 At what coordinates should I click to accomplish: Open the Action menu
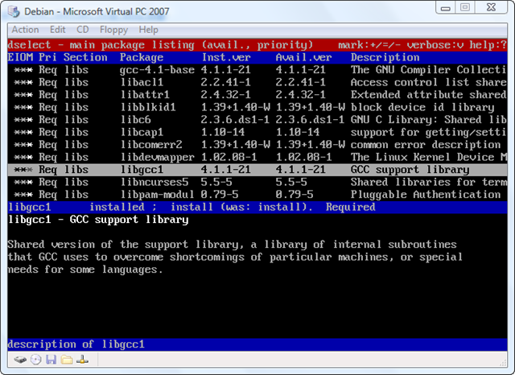25,30
